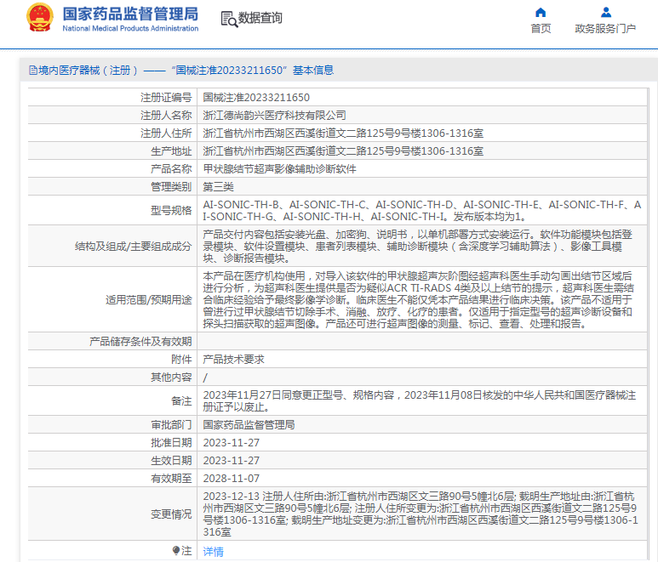Click the 注册证编号 row label

click(166, 98)
